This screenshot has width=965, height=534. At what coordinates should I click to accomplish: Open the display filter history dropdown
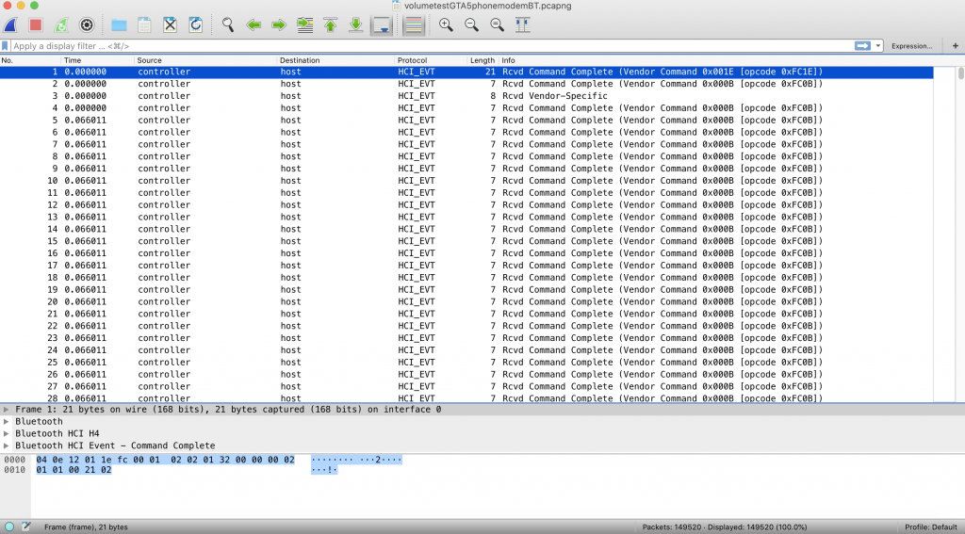tap(879, 45)
